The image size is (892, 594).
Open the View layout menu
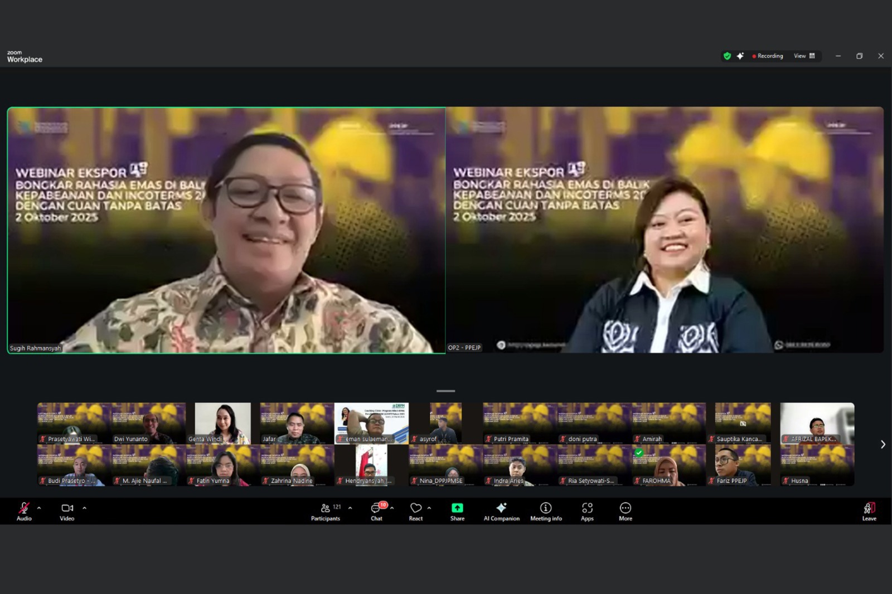(x=804, y=56)
